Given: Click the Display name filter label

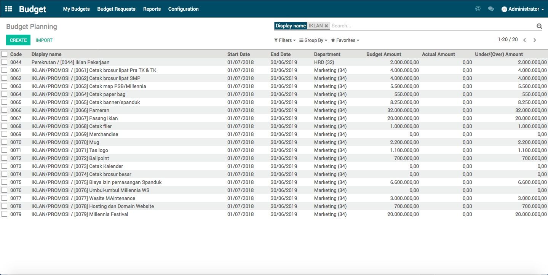Looking at the screenshot, I should [291, 26].
